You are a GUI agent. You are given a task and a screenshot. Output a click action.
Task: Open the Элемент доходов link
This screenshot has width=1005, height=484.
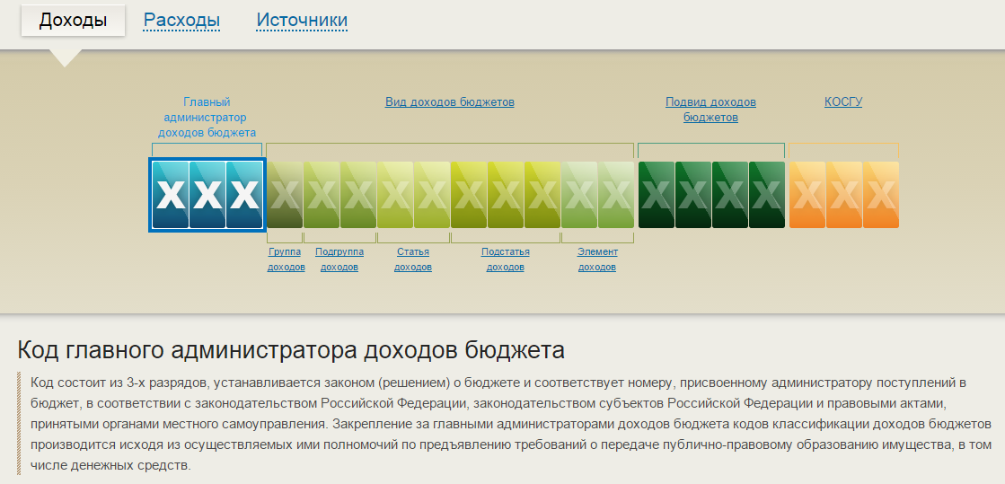point(597,259)
